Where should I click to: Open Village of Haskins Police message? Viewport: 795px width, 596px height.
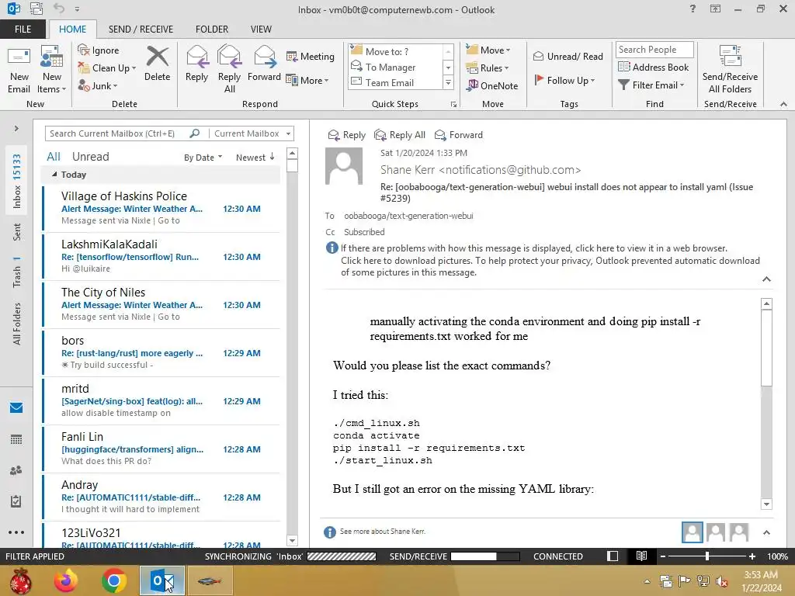[161, 207]
